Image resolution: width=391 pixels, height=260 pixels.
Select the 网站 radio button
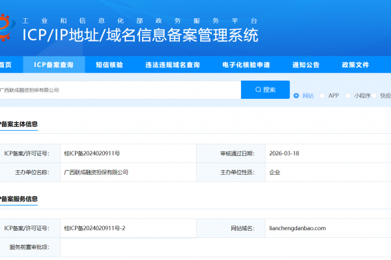tap(296, 96)
